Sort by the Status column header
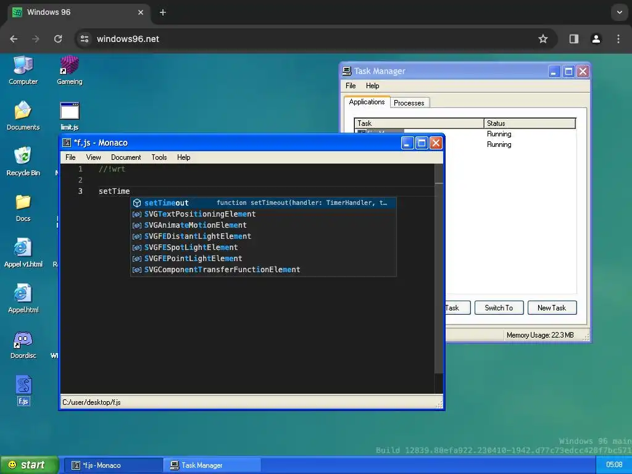The width and height of the screenshot is (632, 474). (530, 123)
